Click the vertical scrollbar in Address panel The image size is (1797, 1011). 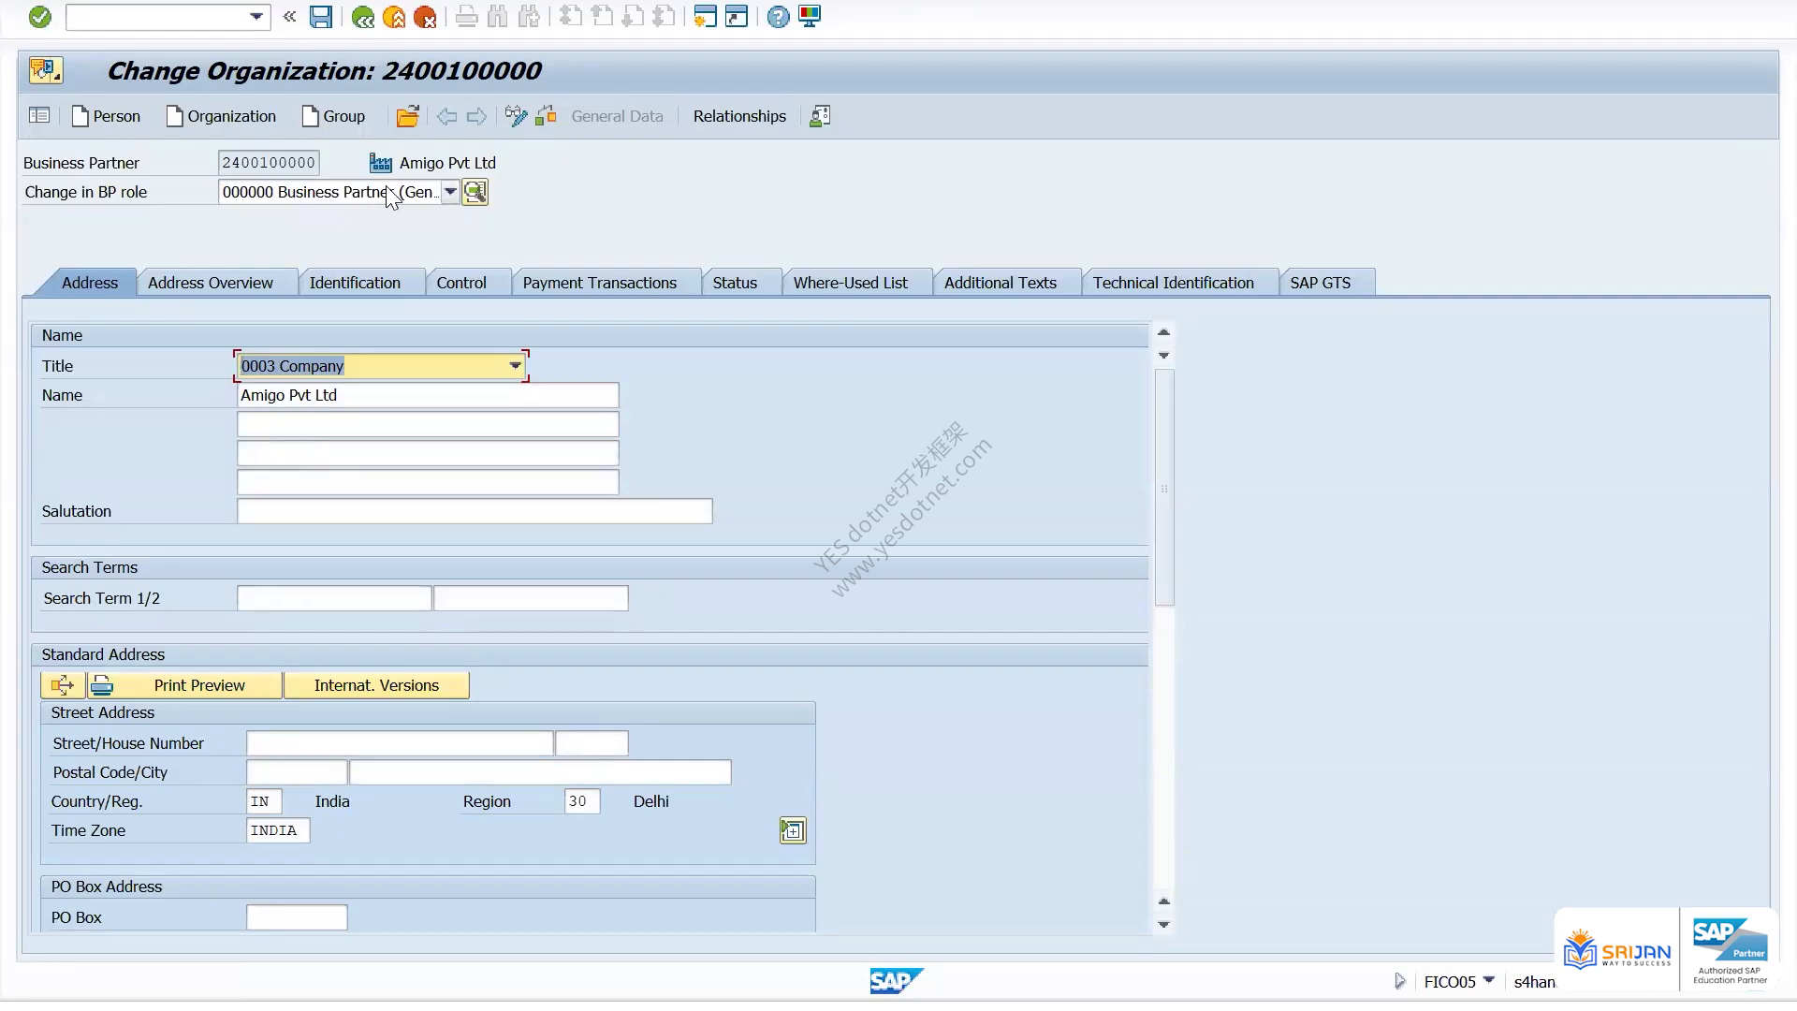pos(1164,487)
